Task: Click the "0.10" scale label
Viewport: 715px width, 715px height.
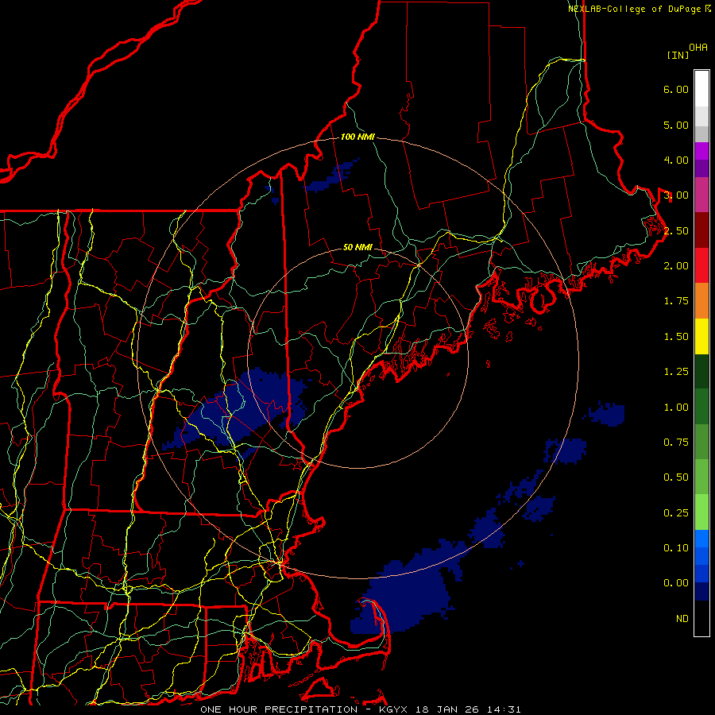Action: pyautogui.click(x=676, y=548)
